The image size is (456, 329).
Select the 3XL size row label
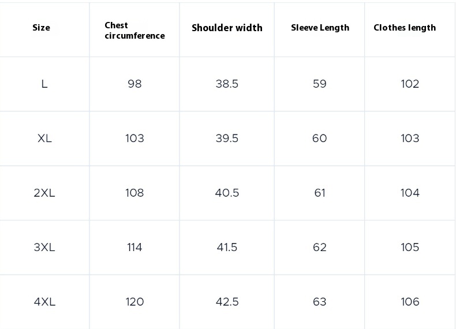[x=44, y=248]
